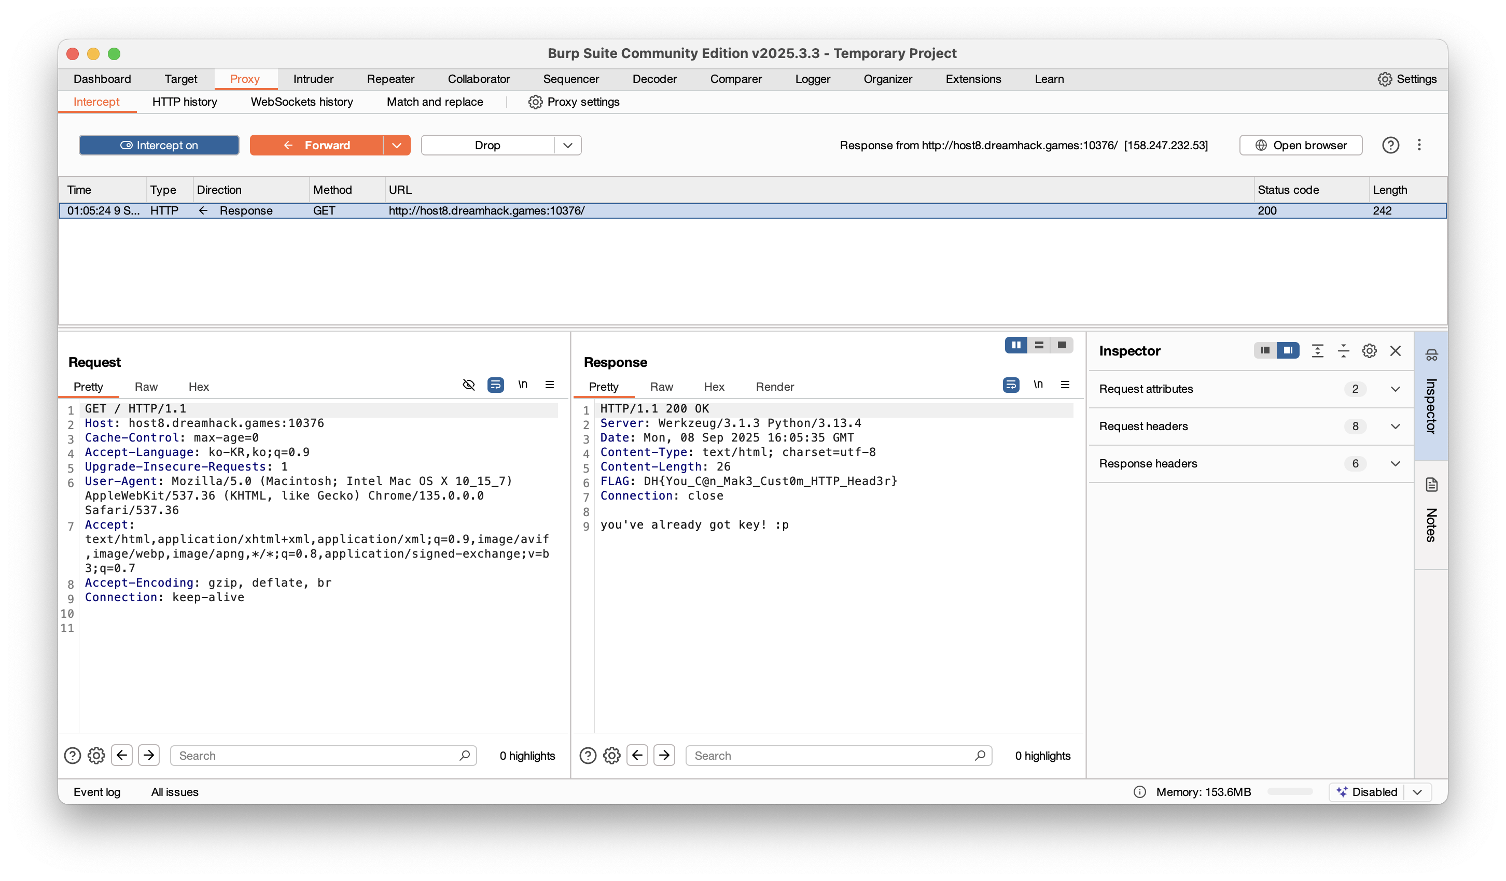
Task: Click the Response search input field
Action: [x=831, y=756]
